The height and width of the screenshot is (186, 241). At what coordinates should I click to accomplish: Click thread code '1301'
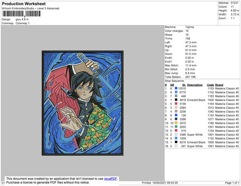pos(211,127)
